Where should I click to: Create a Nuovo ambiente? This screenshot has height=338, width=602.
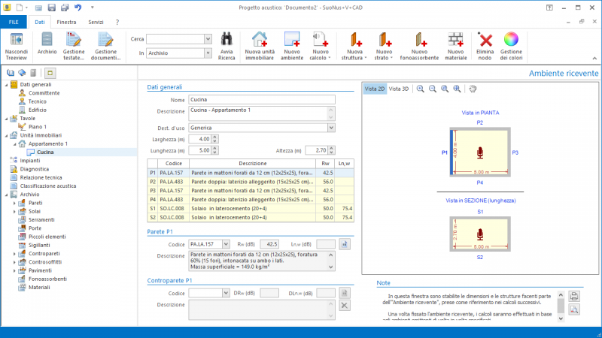coord(292,46)
